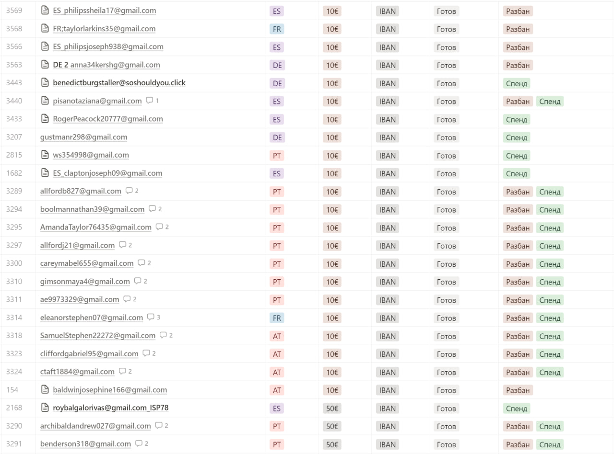Click Спенд tag on ws354998 row
614x454 pixels.
517,156
